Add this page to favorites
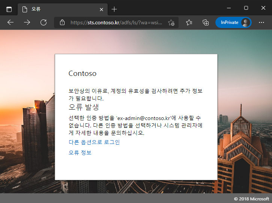The width and height of the screenshot is (272, 203). (x=171, y=22)
